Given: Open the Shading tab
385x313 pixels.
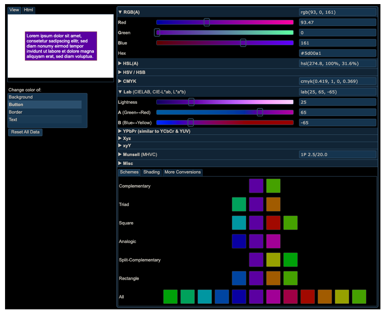Looking at the screenshot, I should 151,172.
